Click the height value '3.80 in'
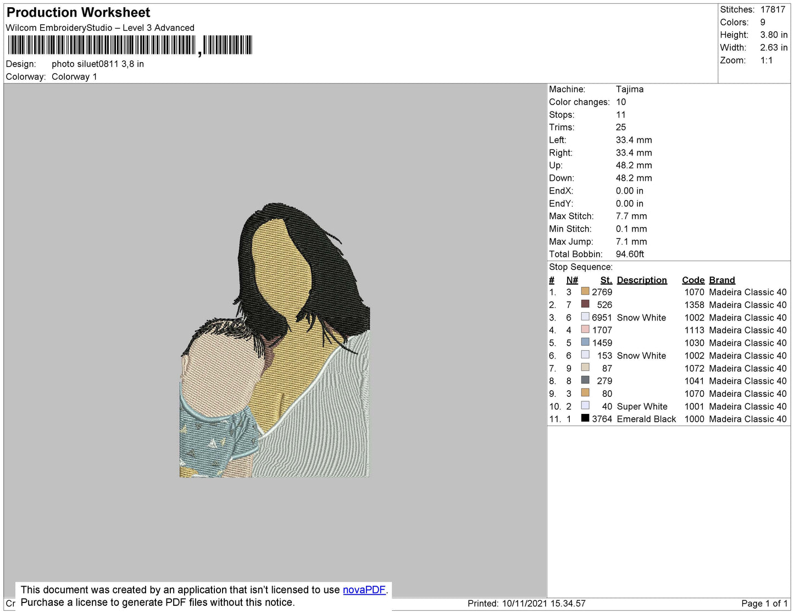The width and height of the screenshot is (794, 614). pyautogui.click(x=774, y=35)
